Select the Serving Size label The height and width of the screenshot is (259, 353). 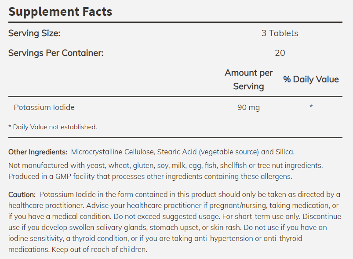[34, 33]
